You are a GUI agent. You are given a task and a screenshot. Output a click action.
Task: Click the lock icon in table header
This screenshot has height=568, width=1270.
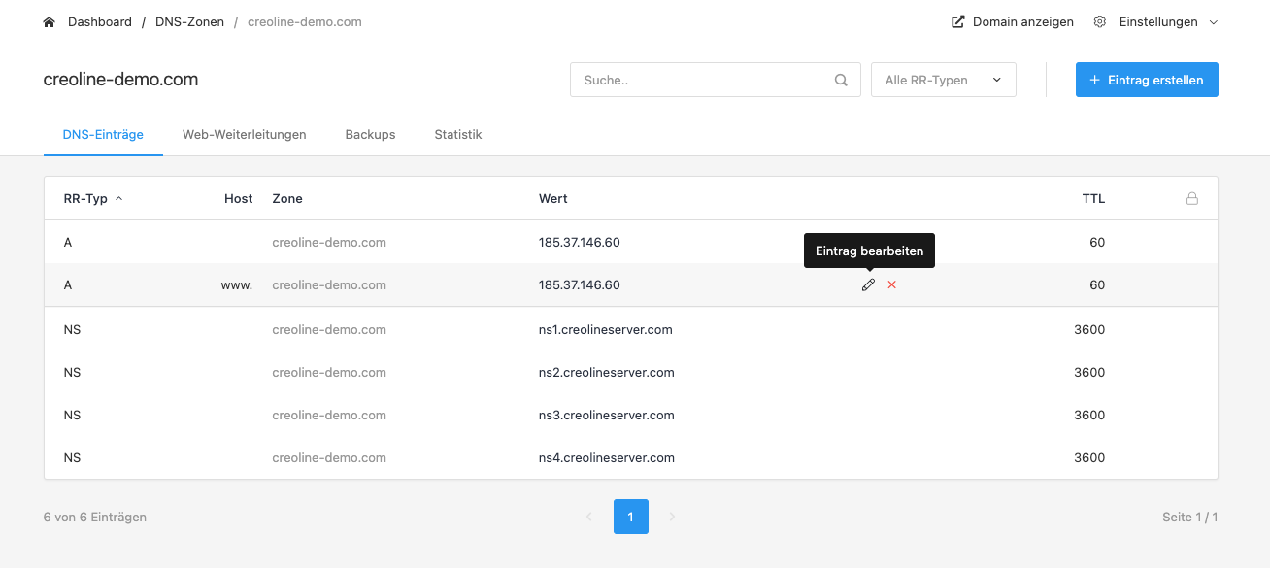[x=1192, y=198]
